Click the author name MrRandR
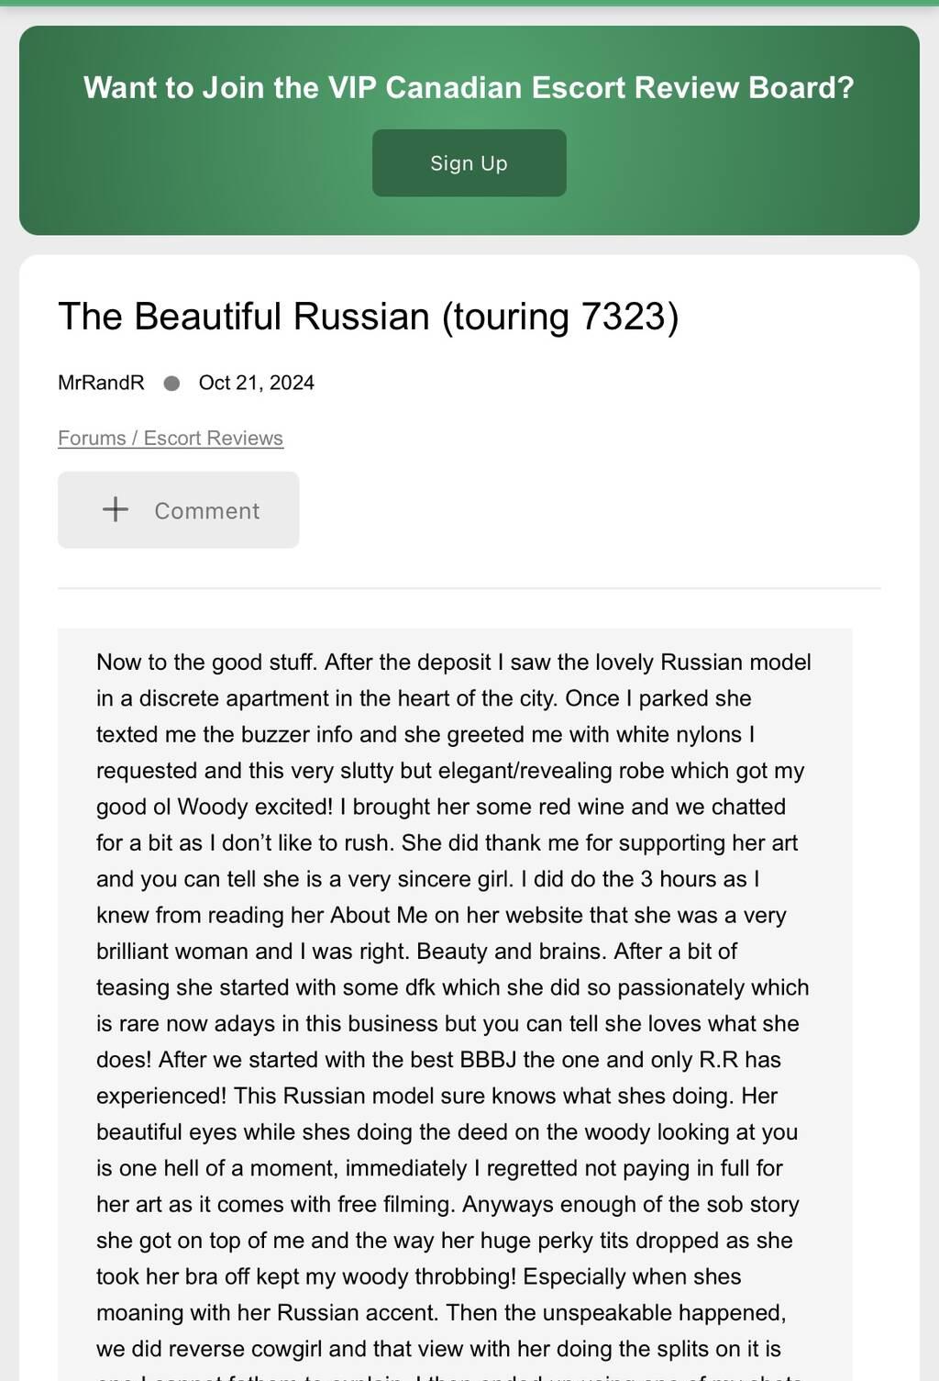The width and height of the screenshot is (939, 1381). [x=101, y=383]
